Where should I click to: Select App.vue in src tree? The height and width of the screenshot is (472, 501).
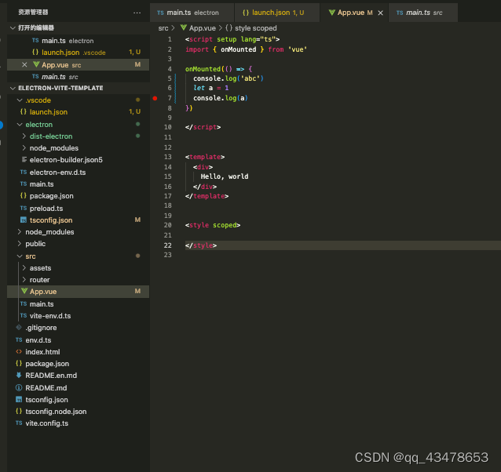pyautogui.click(x=78, y=292)
